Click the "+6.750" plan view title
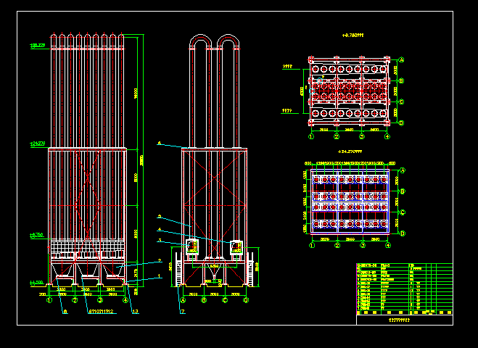478x348 pixels. pyautogui.click(x=353, y=36)
